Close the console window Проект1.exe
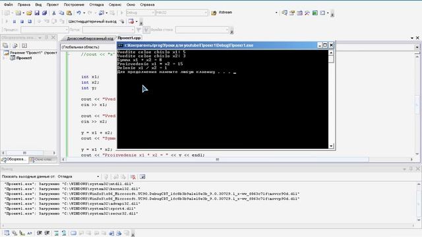The height and width of the screenshot is (237, 422). point(331,45)
